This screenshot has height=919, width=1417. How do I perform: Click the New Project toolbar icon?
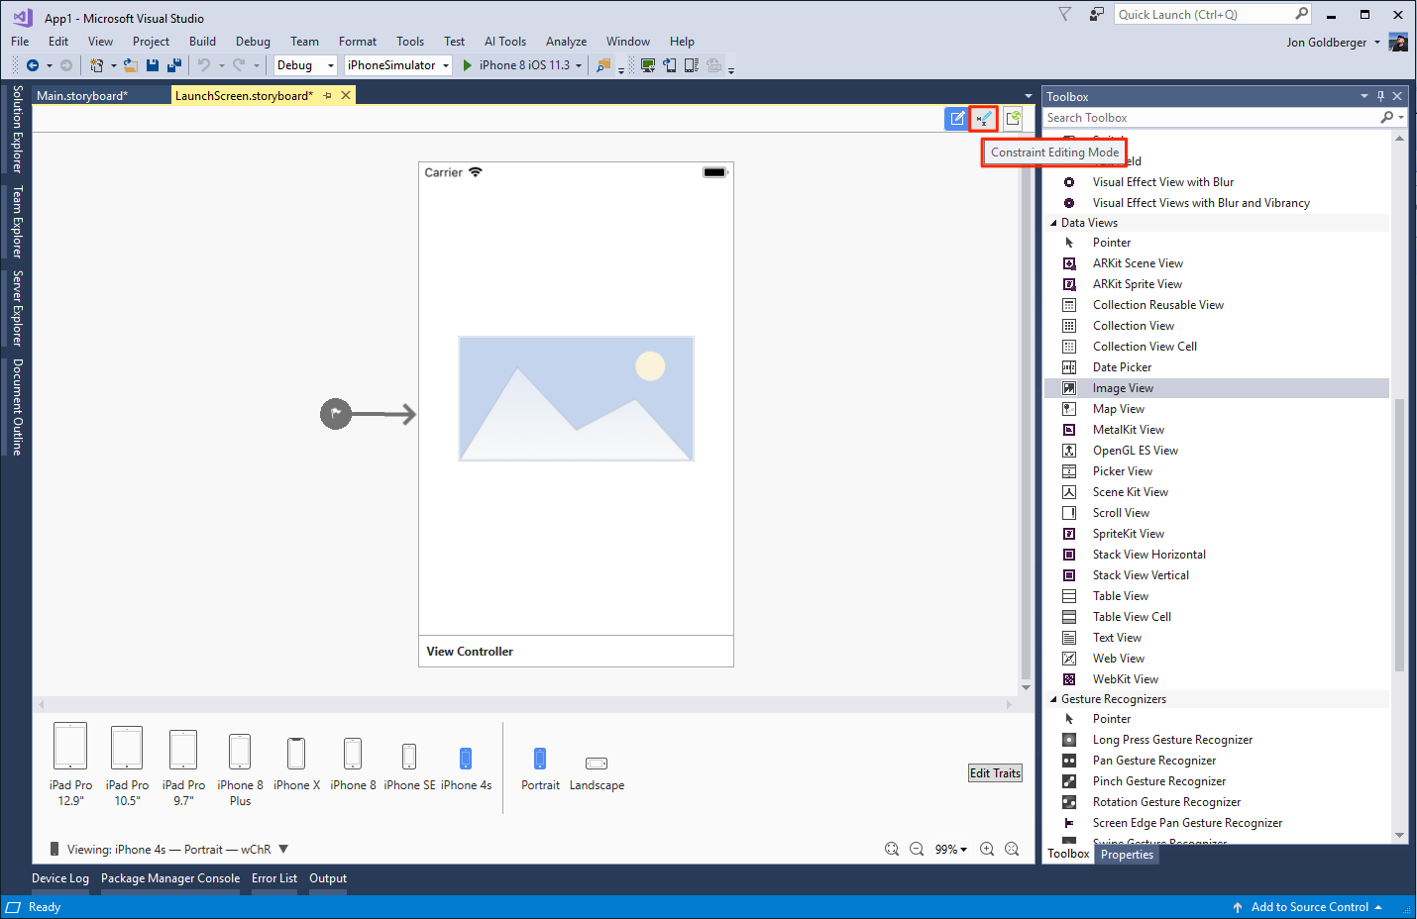(96, 65)
